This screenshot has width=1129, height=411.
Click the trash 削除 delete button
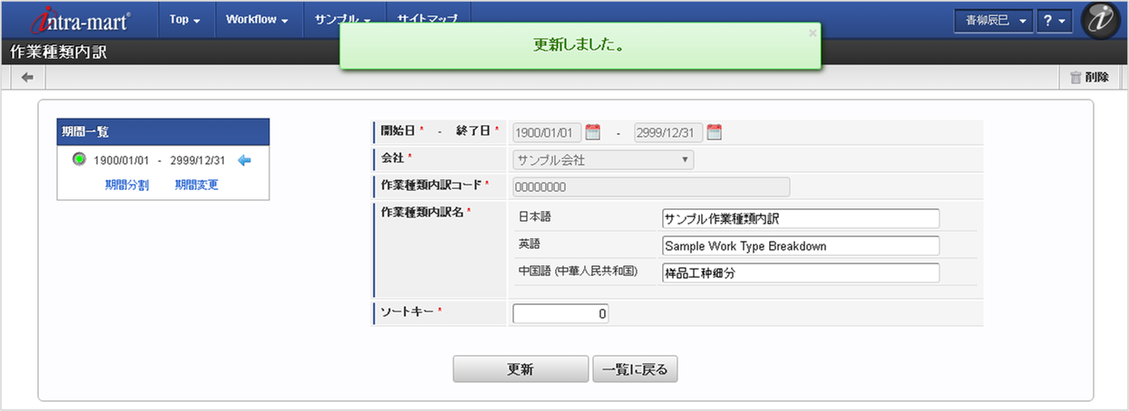pos(1089,78)
